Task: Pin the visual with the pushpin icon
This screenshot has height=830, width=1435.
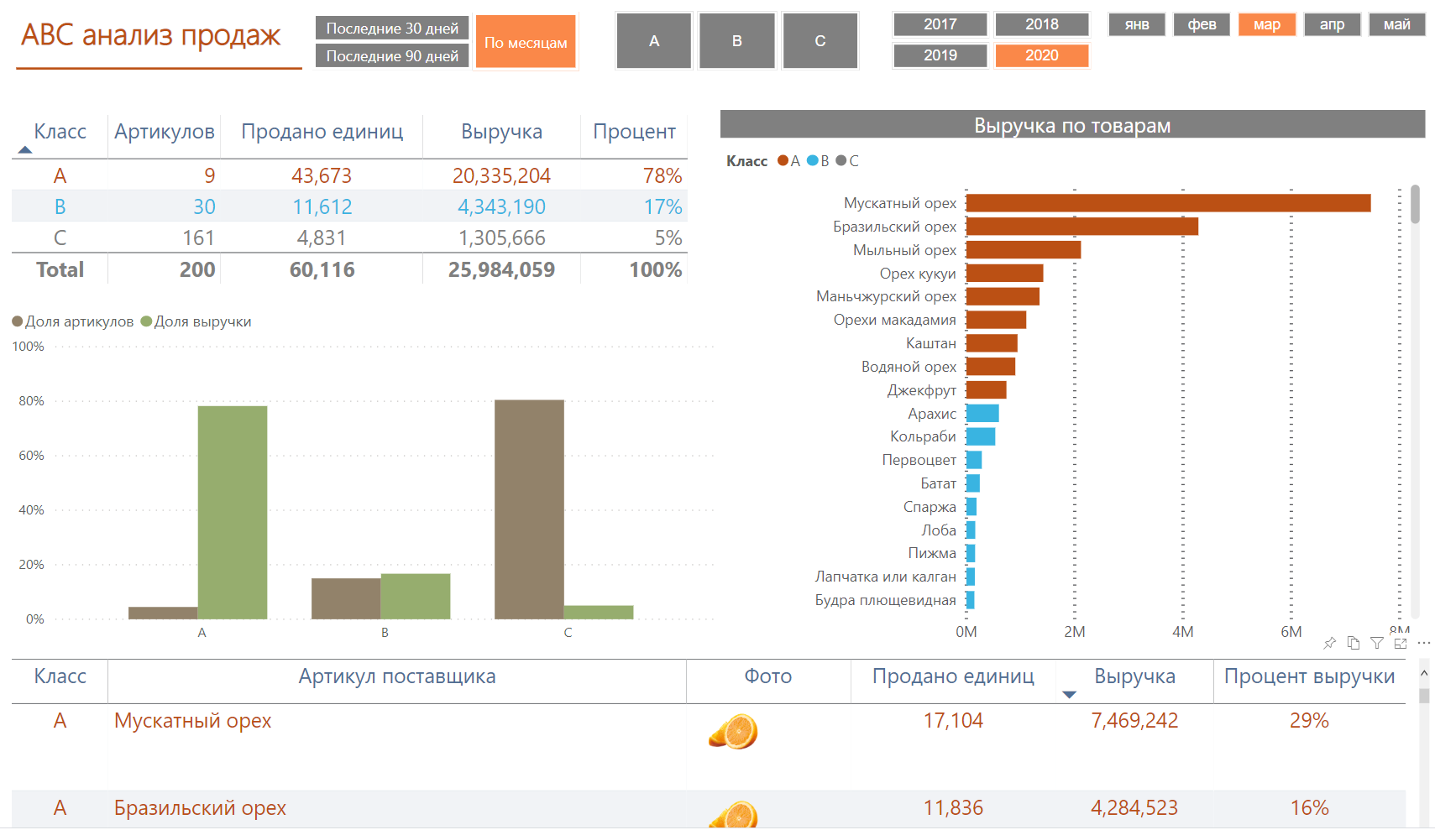Action: click(1329, 643)
